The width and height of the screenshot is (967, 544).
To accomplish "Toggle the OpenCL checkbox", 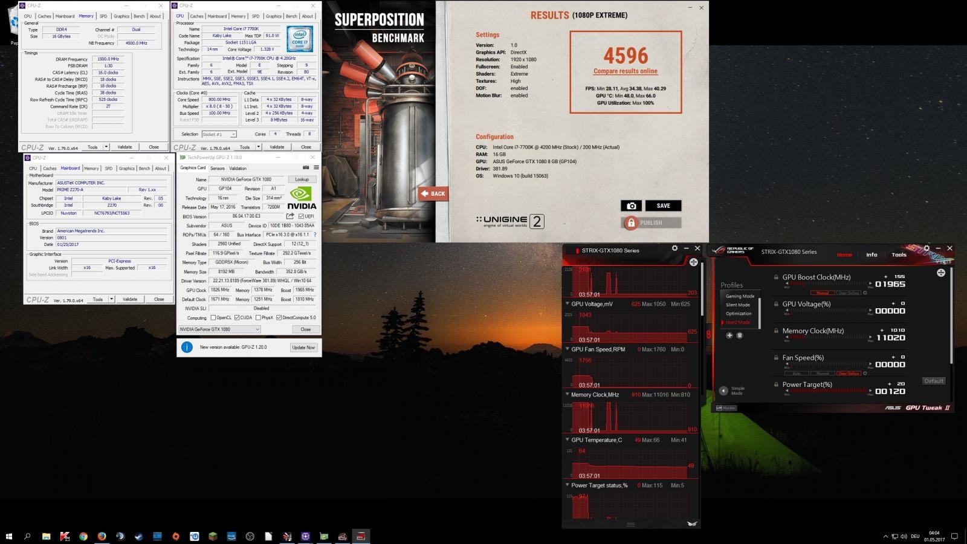I will click(x=213, y=317).
